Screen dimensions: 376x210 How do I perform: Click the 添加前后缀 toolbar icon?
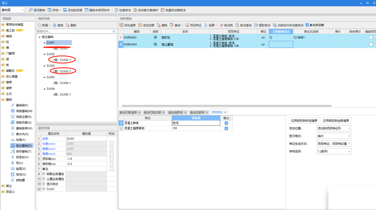tap(65, 10)
